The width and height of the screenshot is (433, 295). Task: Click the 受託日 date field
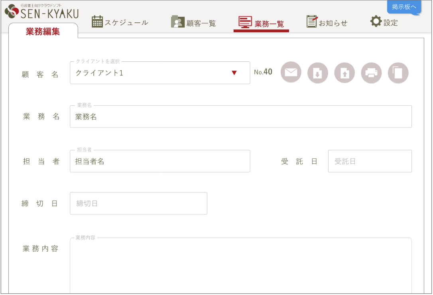coord(370,161)
